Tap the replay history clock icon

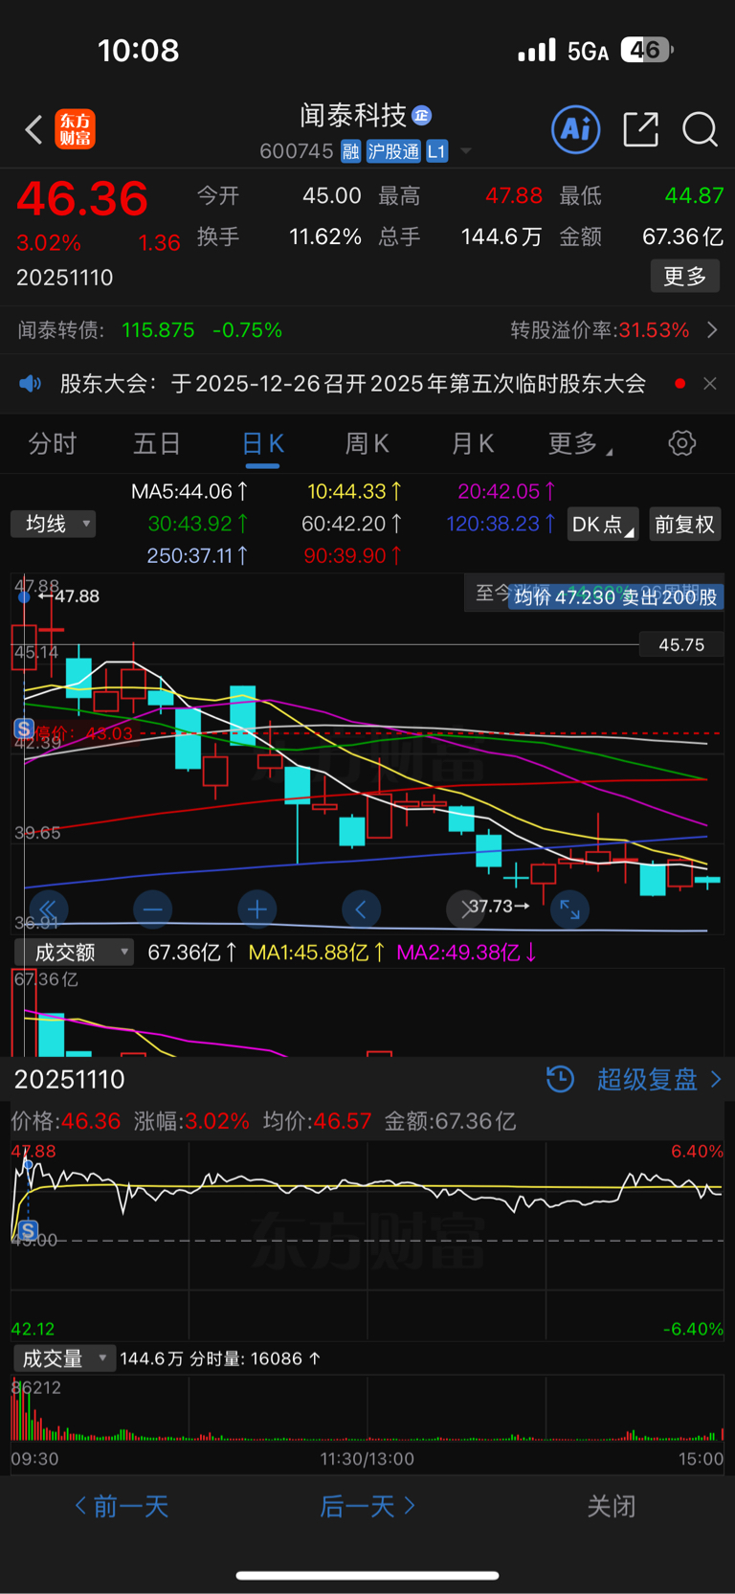click(x=560, y=1079)
